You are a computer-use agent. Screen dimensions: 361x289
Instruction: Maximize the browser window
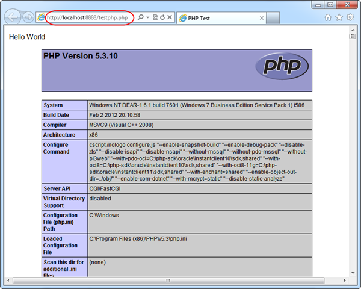click(x=330, y=5)
